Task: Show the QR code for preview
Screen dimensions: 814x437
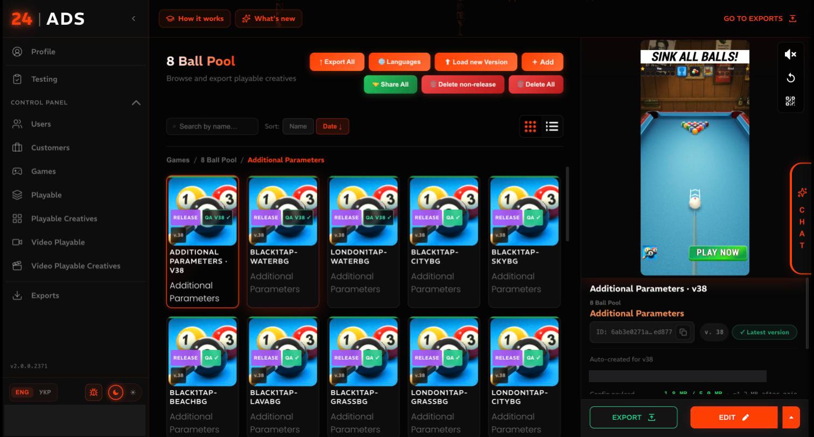Action: click(x=790, y=101)
